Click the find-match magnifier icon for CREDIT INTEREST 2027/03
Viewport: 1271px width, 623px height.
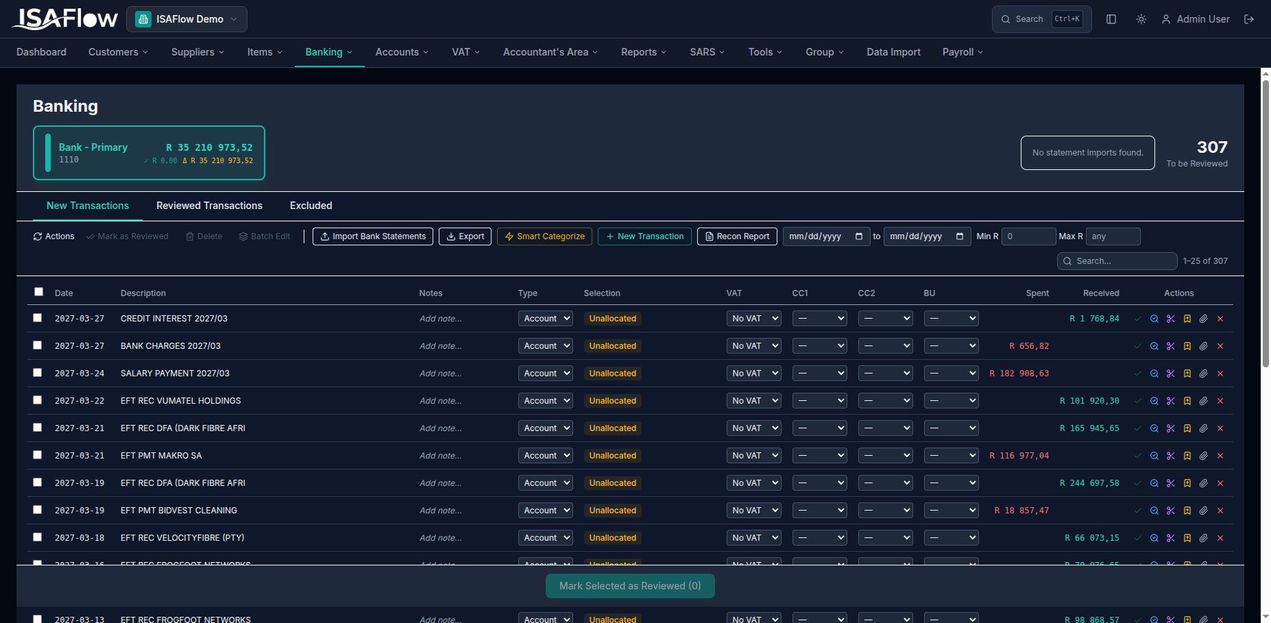click(1154, 319)
